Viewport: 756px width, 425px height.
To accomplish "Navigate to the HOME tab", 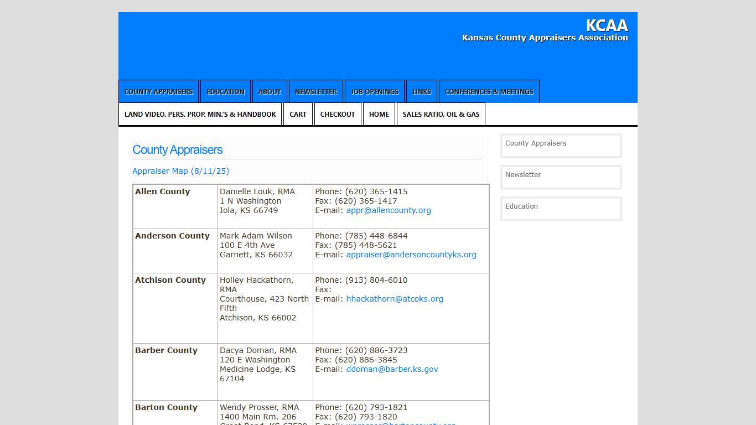I will tap(379, 114).
